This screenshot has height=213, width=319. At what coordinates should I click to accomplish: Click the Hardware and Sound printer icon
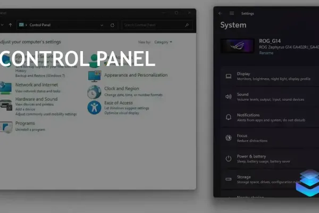[x=6, y=105]
